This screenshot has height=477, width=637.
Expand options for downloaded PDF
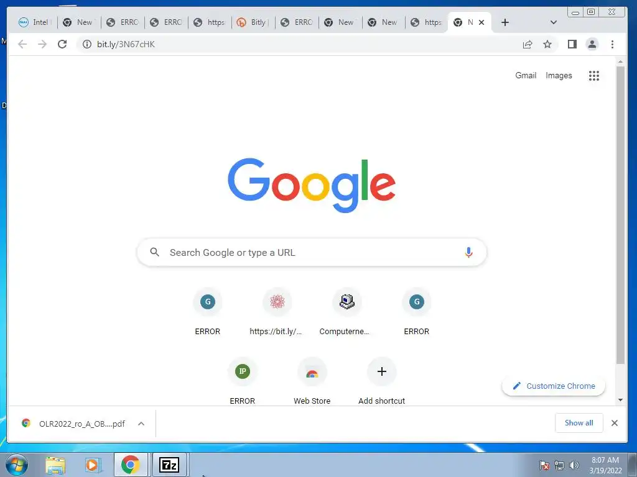(x=141, y=424)
